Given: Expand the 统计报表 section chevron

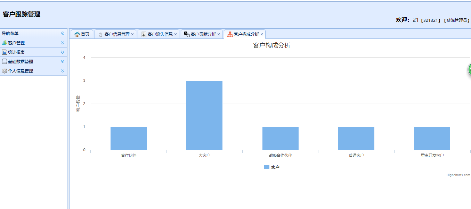Looking at the screenshot, I should [x=63, y=52].
